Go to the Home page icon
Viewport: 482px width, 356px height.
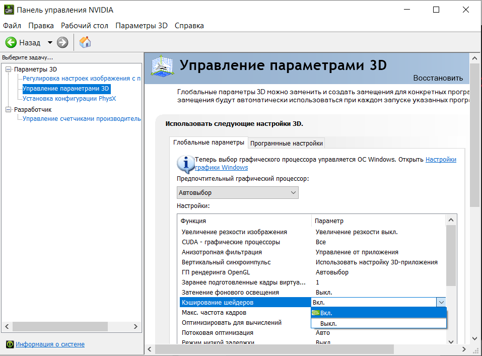tap(85, 42)
